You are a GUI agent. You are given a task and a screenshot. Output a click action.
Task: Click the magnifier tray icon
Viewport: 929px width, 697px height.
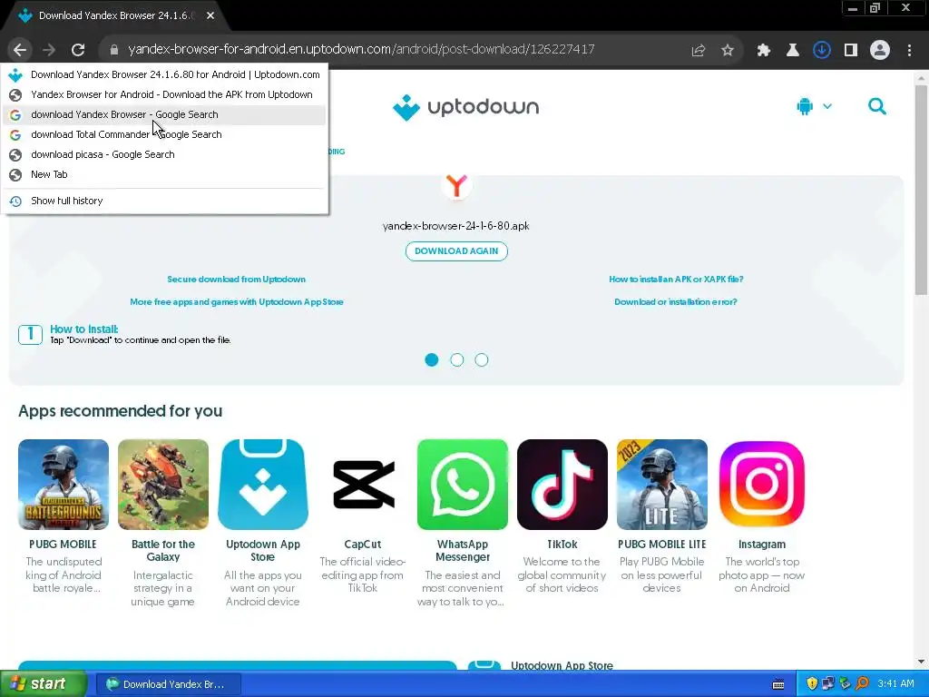[x=863, y=684]
